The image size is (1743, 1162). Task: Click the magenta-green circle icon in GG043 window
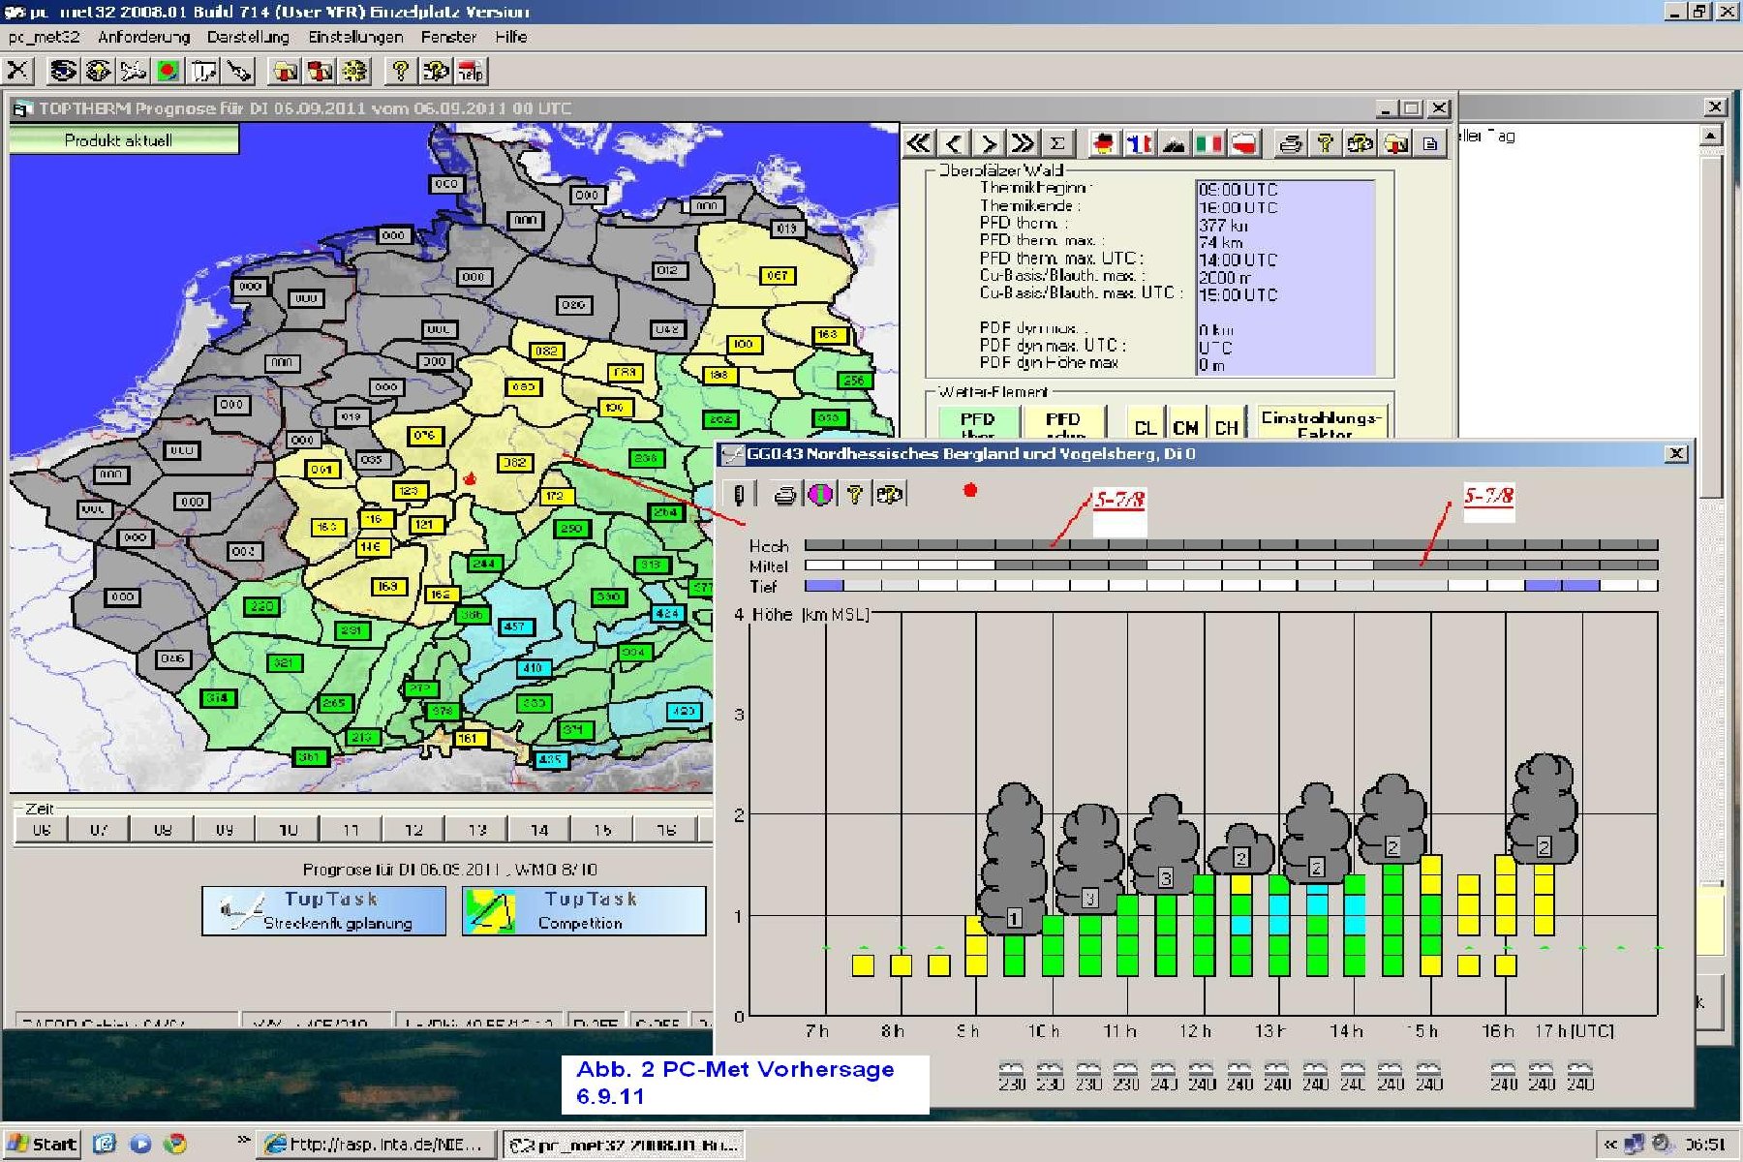[820, 495]
